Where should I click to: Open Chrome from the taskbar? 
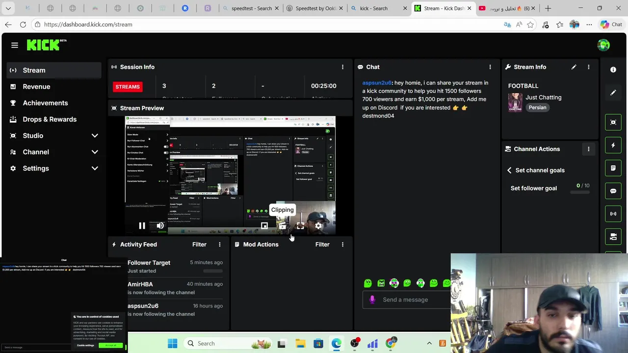391,343
